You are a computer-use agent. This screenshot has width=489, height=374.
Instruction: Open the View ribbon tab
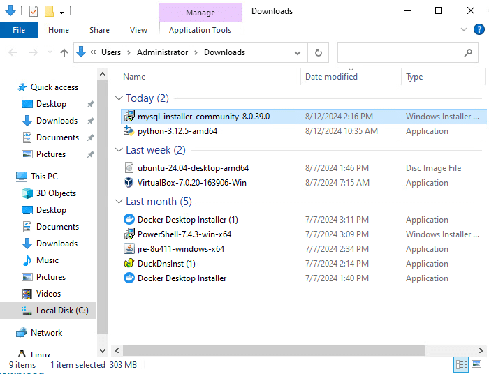pyautogui.click(x=138, y=30)
